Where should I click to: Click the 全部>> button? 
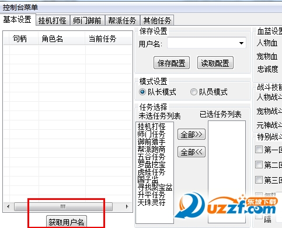pos(192,134)
